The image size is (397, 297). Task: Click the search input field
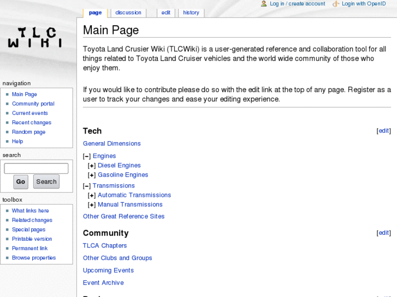click(36, 168)
